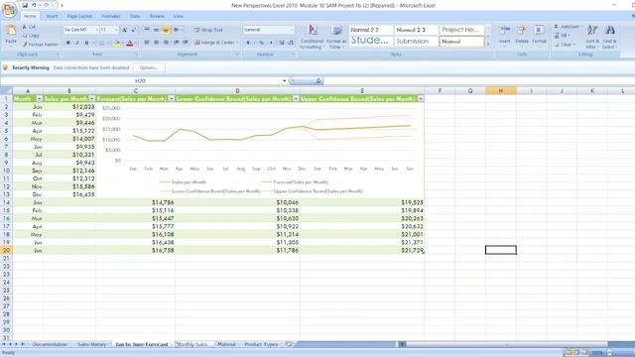
Task: Apply the Submission cell style
Action: [x=416, y=42]
